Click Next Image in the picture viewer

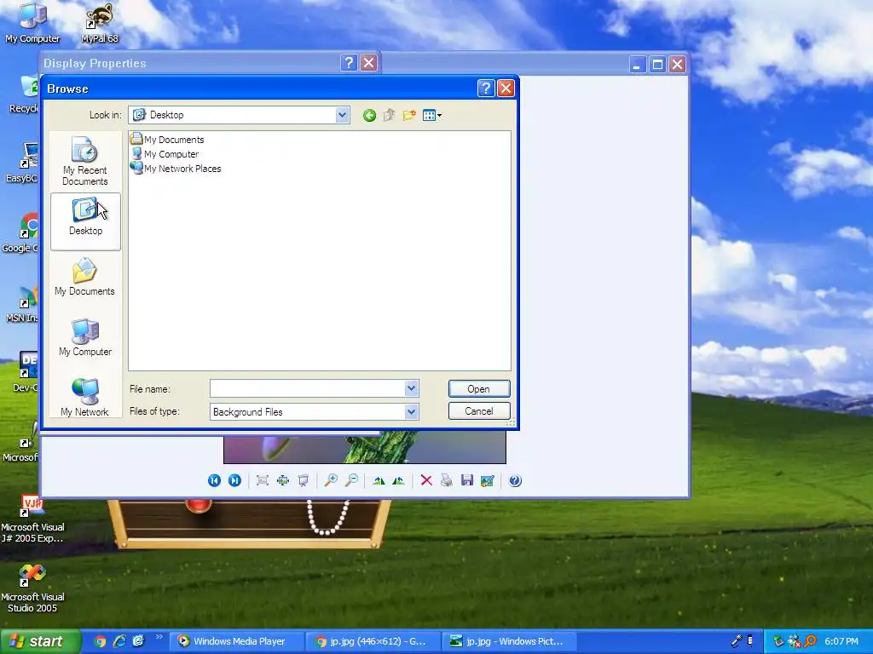pos(235,480)
